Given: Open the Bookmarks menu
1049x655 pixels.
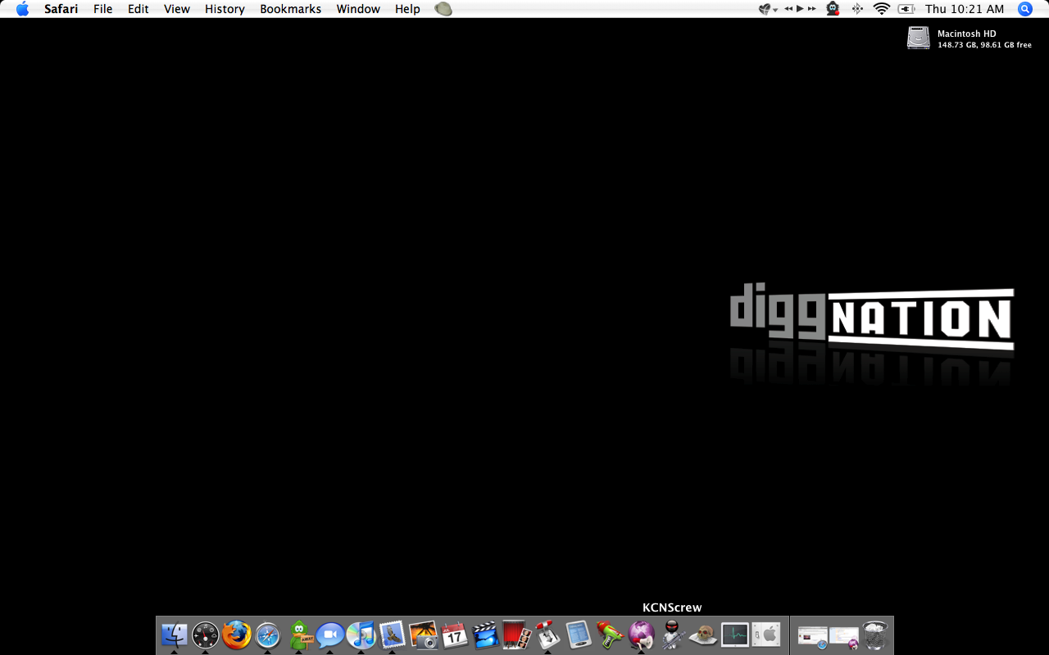Looking at the screenshot, I should pos(291,9).
